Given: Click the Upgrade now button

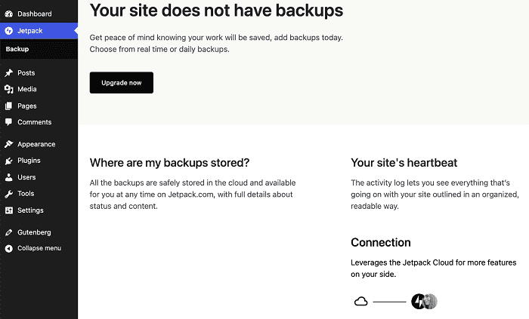Looking at the screenshot, I should pos(122,83).
